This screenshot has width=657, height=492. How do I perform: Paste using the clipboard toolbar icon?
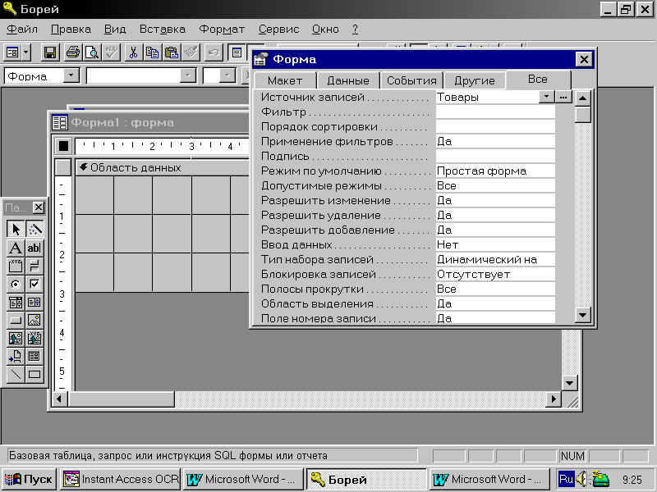pos(171,52)
